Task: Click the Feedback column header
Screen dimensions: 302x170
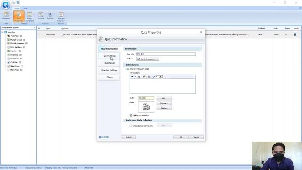Action: coord(261,28)
